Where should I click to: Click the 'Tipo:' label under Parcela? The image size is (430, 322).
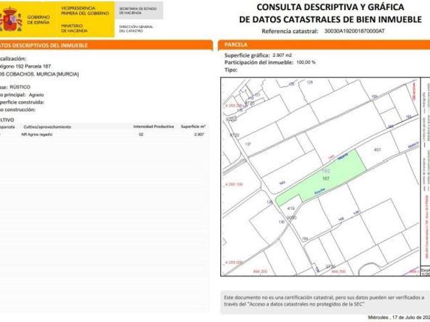(x=231, y=70)
